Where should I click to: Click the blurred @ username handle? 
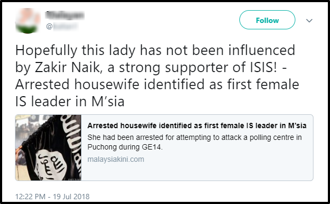coord(62,26)
